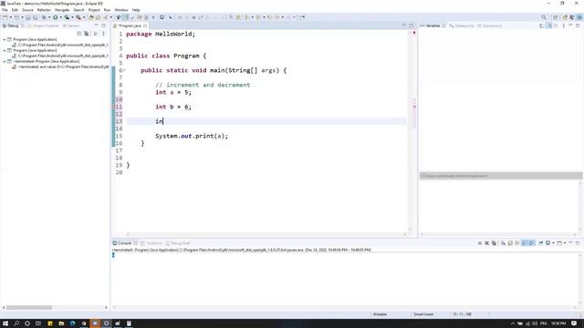This screenshot has height=328, width=584.
Task: Toggle Show Logical Structure in Variables
Action: point(548,26)
